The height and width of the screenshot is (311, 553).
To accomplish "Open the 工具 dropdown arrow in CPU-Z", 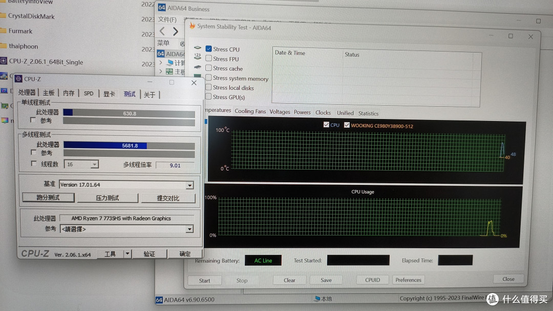I will tap(127, 253).
